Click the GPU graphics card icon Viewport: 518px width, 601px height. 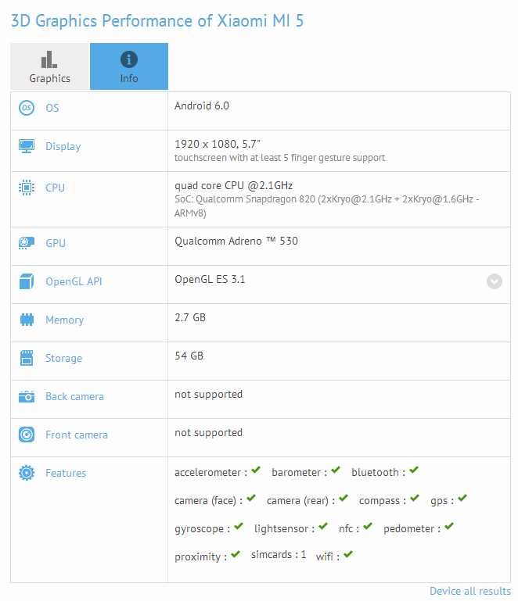pos(27,243)
